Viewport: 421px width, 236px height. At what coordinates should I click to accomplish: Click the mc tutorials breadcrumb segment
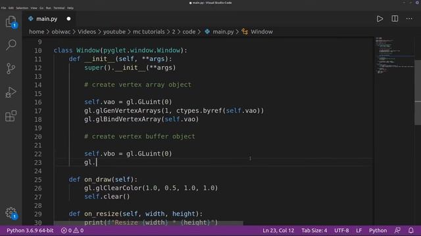[x=149, y=31]
